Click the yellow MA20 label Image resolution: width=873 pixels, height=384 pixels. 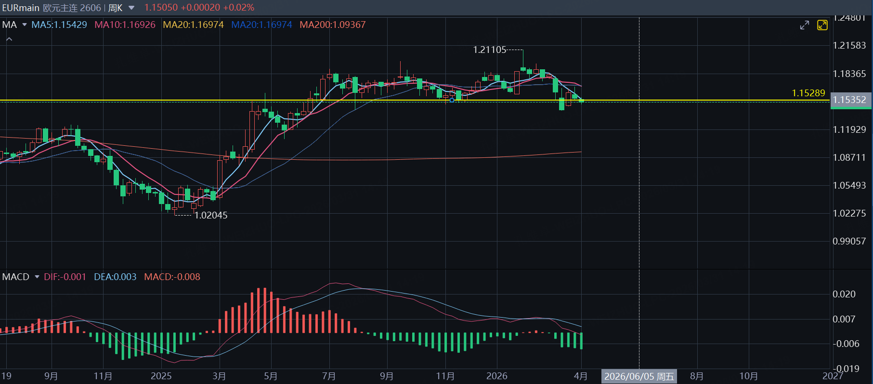(193, 25)
